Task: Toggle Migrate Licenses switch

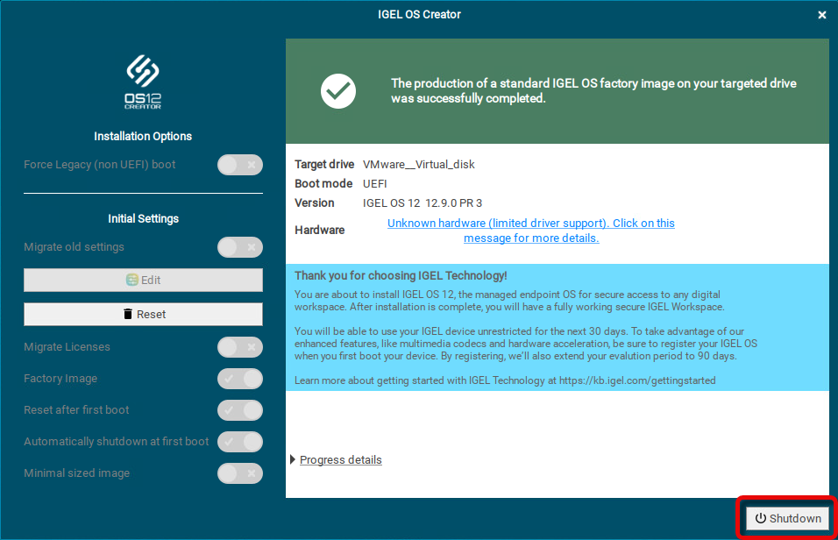Action: pos(240,347)
